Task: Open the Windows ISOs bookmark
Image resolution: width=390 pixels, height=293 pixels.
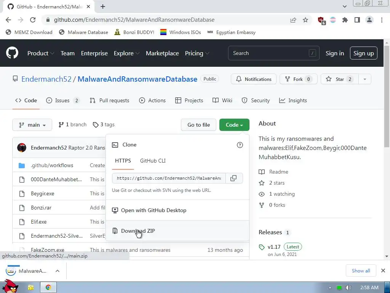Action: point(181,32)
